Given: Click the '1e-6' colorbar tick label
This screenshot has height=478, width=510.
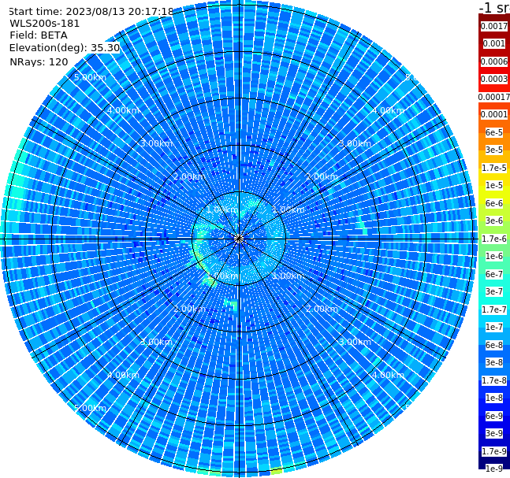Looking at the screenshot, I should (x=494, y=256).
